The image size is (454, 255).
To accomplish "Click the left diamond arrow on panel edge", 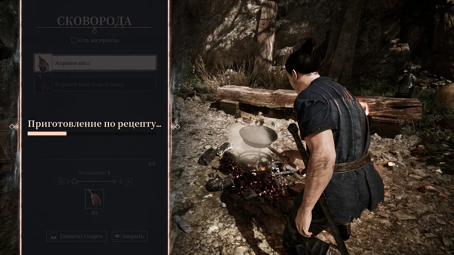I will [x=14, y=127].
